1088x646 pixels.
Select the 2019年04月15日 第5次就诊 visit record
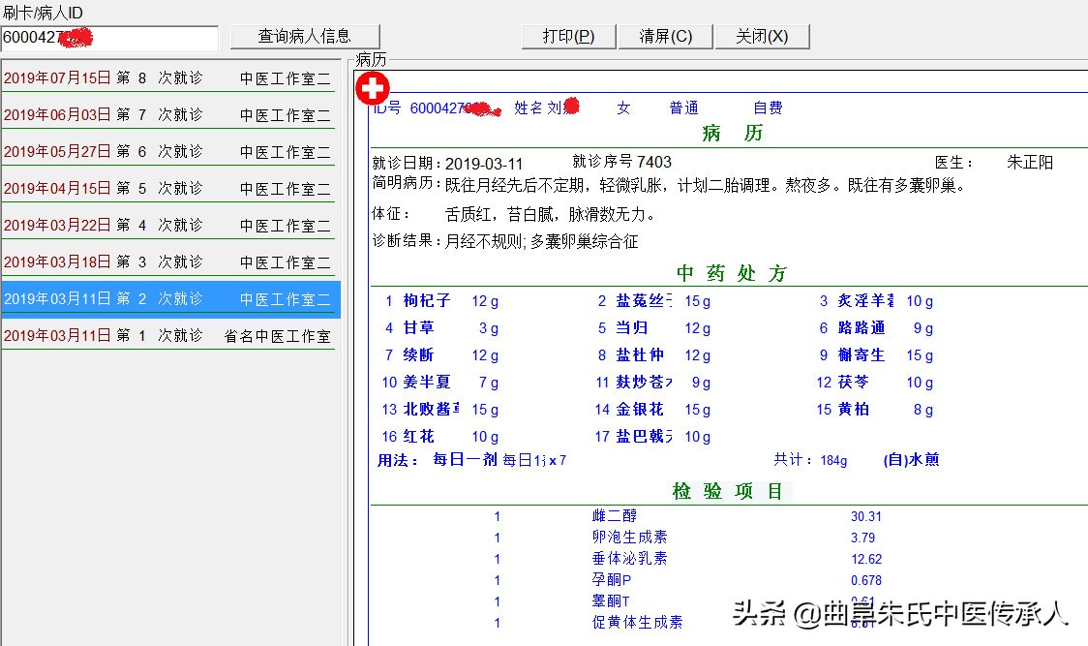169,187
